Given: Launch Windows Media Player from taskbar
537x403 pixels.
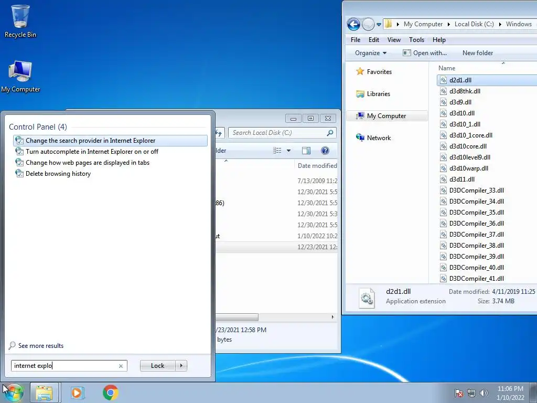Looking at the screenshot, I should (78, 393).
